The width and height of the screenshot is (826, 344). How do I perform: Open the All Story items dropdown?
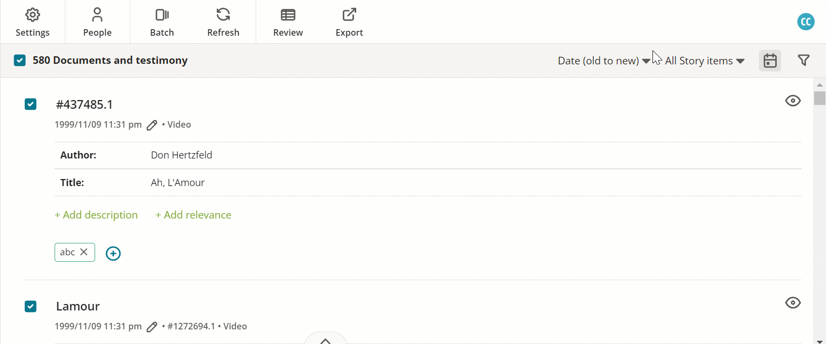click(705, 61)
